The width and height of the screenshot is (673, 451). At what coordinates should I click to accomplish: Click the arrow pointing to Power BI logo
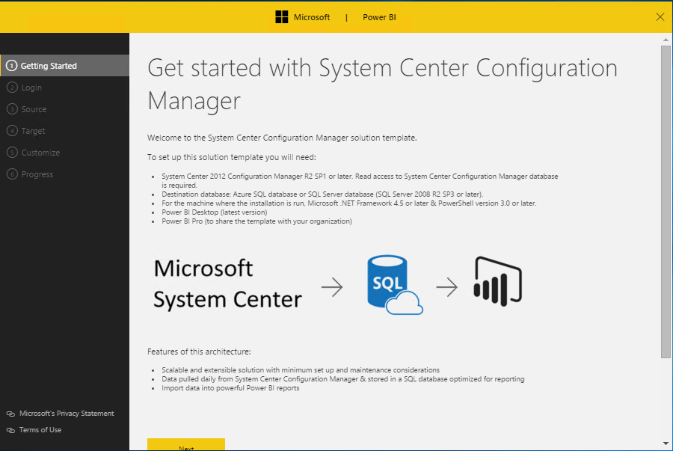[x=448, y=286]
